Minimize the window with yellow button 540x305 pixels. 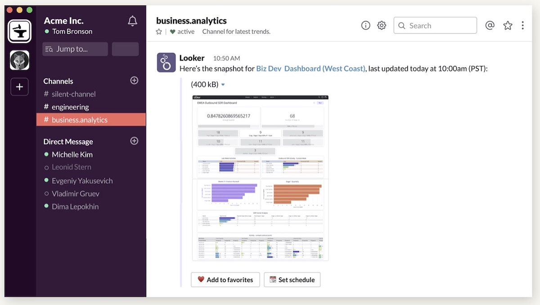pyautogui.click(x=20, y=10)
